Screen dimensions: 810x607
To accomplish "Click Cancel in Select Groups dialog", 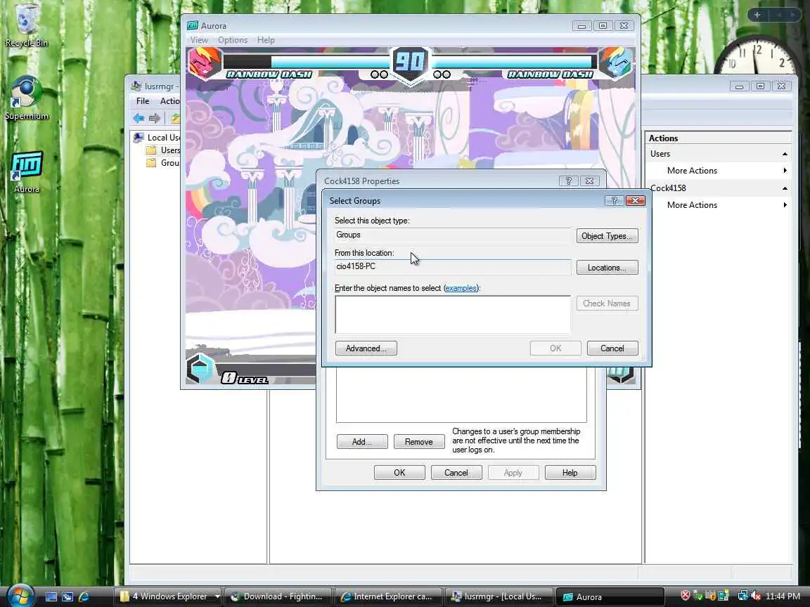I will point(612,348).
